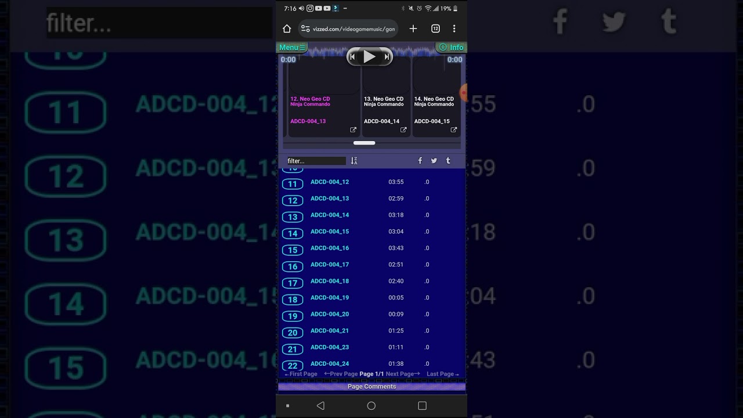Play ADCD-004_15 from the list
The image size is (743, 418).
[x=330, y=232]
